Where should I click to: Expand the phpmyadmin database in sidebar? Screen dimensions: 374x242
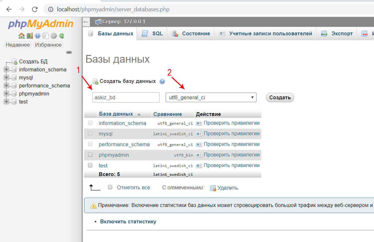[x=6, y=94]
